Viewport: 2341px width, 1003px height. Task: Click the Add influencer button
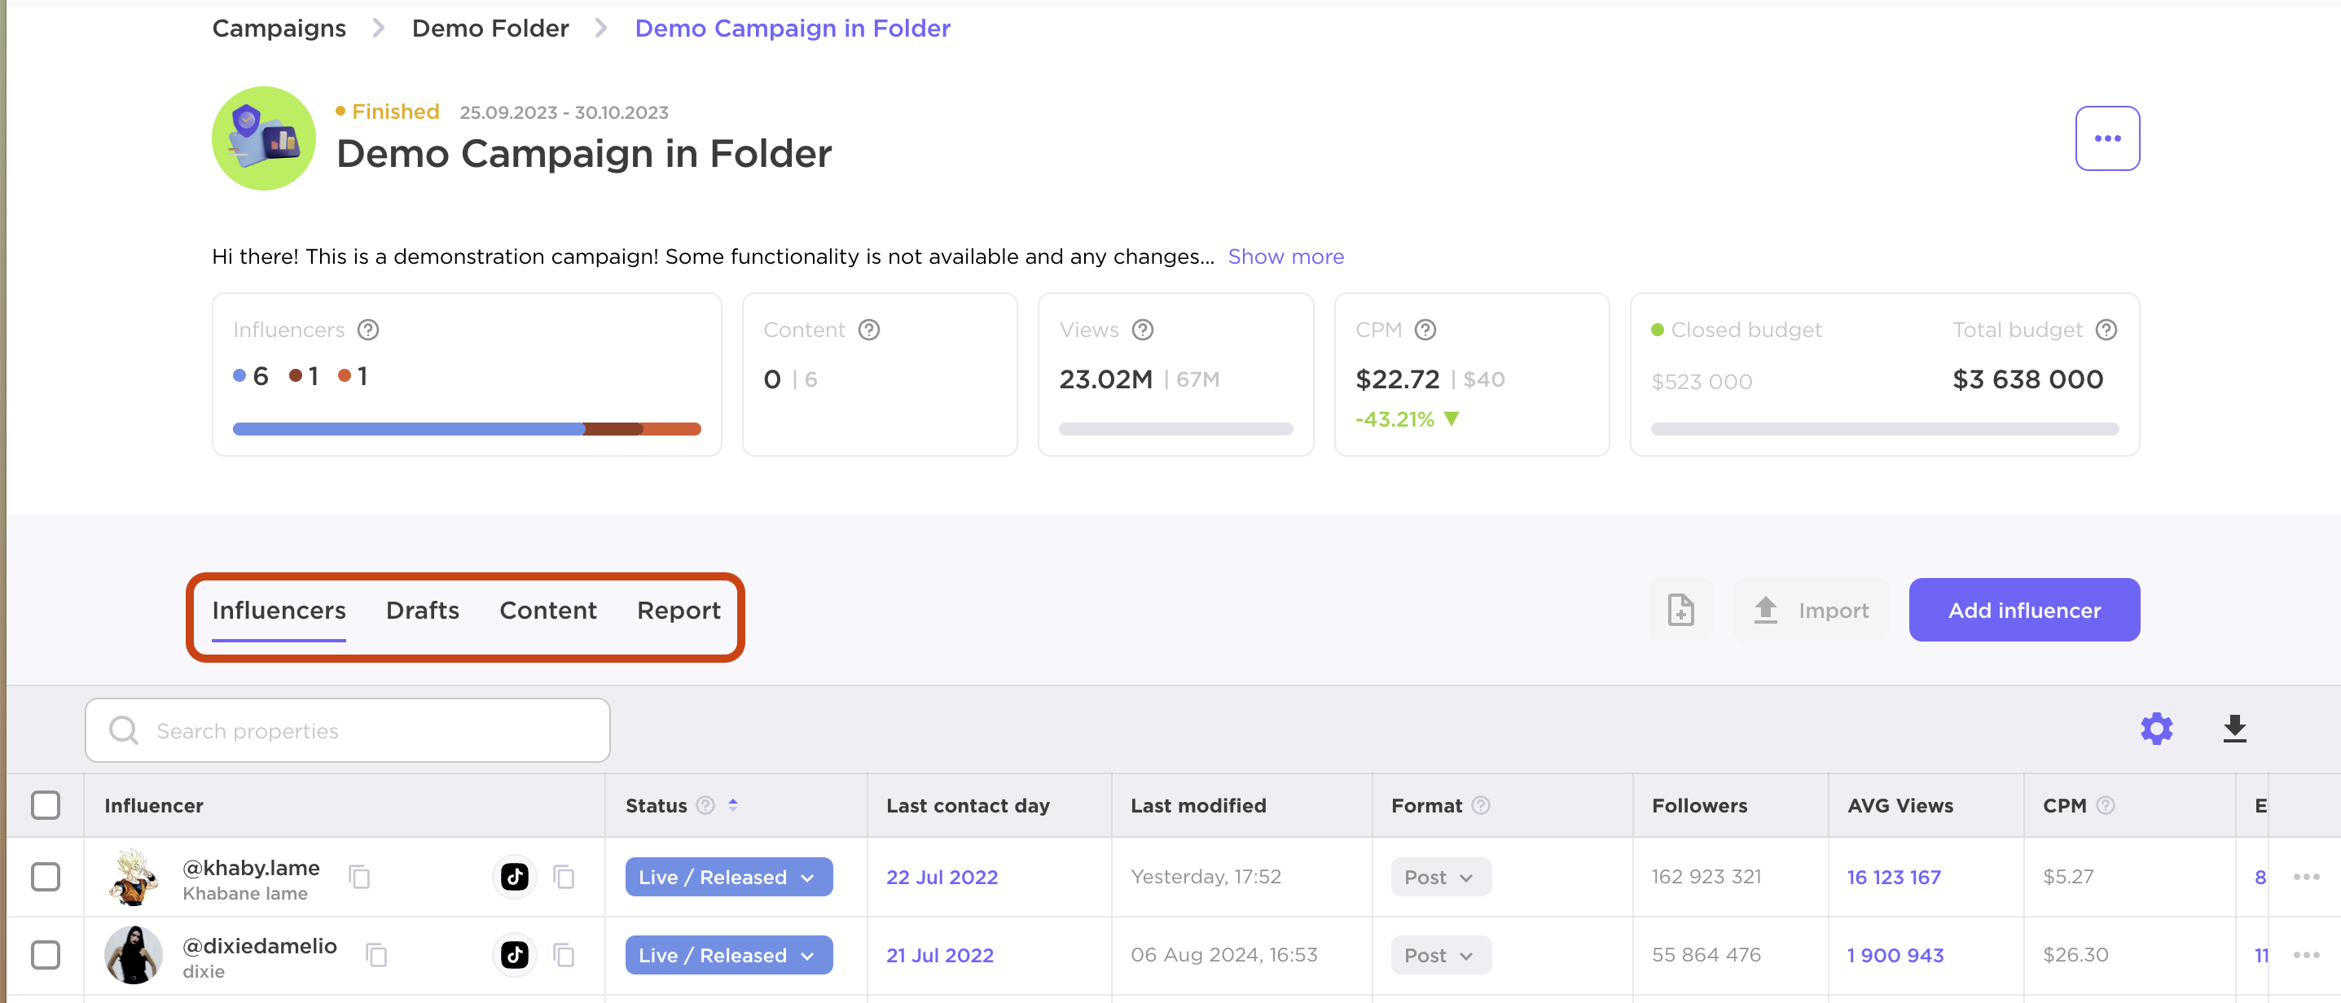[2023, 609]
